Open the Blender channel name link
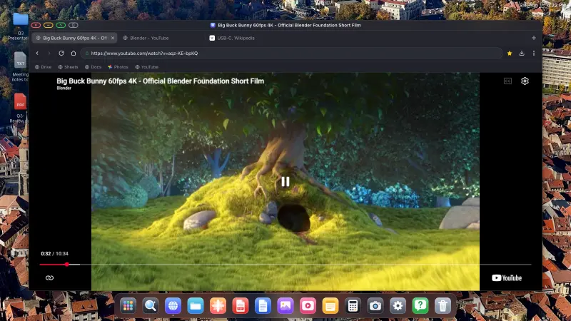The height and width of the screenshot is (321, 571). (x=64, y=88)
